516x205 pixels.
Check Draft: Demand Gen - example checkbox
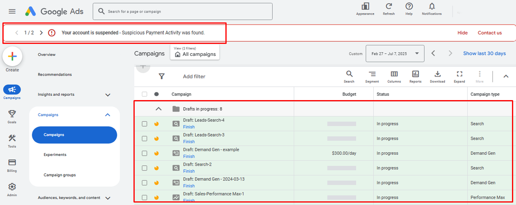[144, 153]
